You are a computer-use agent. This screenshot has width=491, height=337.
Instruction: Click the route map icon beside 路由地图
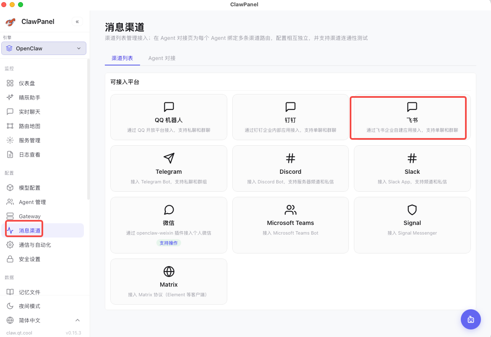point(10,126)
